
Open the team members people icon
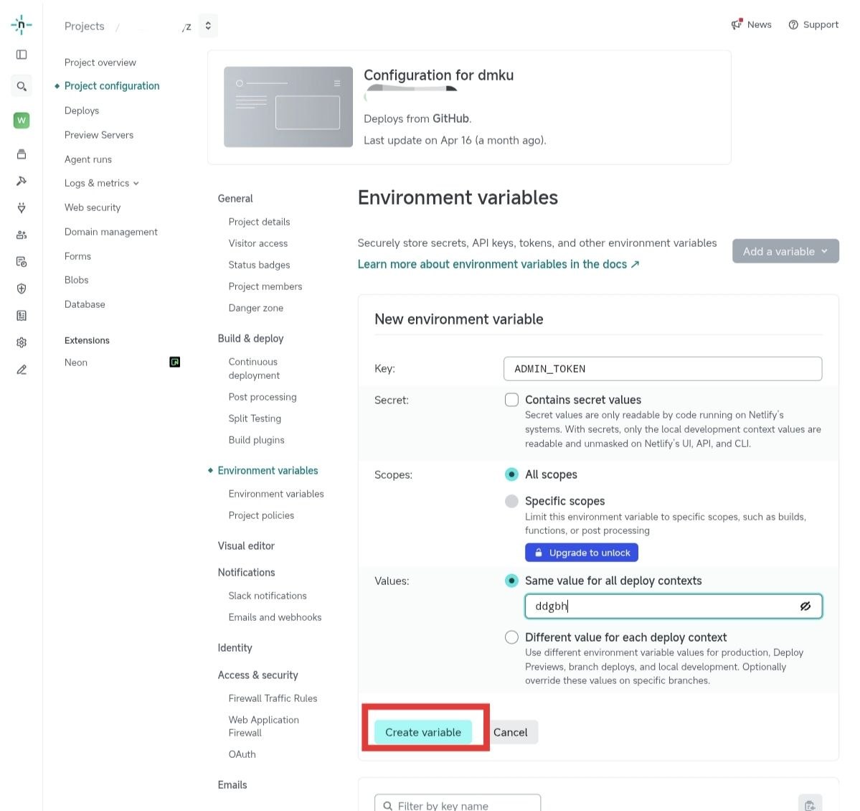22,235
